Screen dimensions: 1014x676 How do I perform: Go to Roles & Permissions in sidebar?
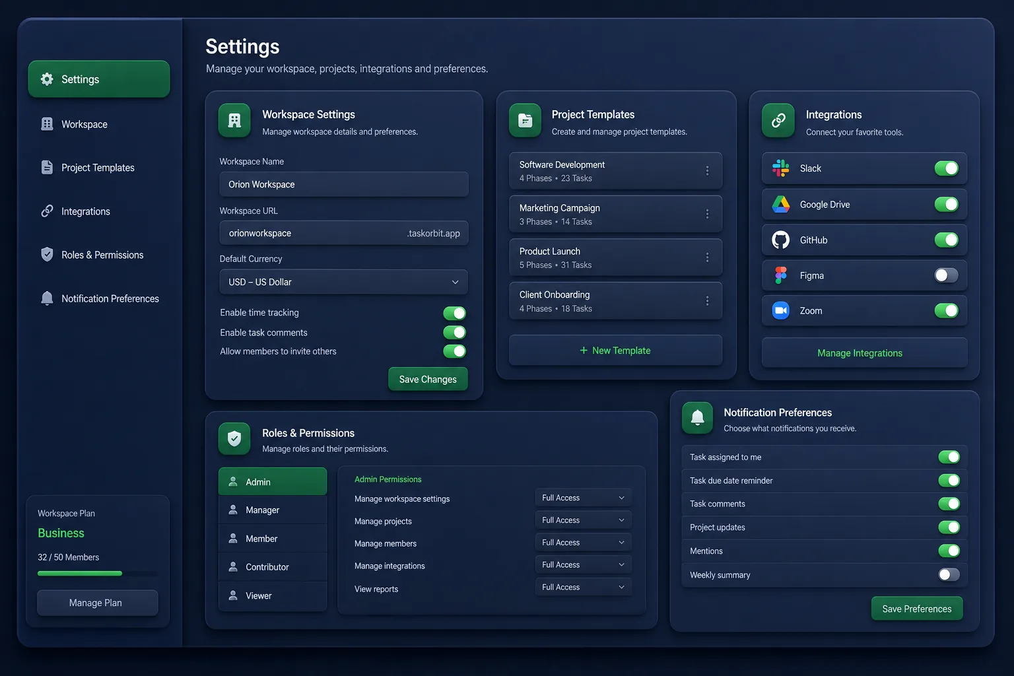coord(98,255)
